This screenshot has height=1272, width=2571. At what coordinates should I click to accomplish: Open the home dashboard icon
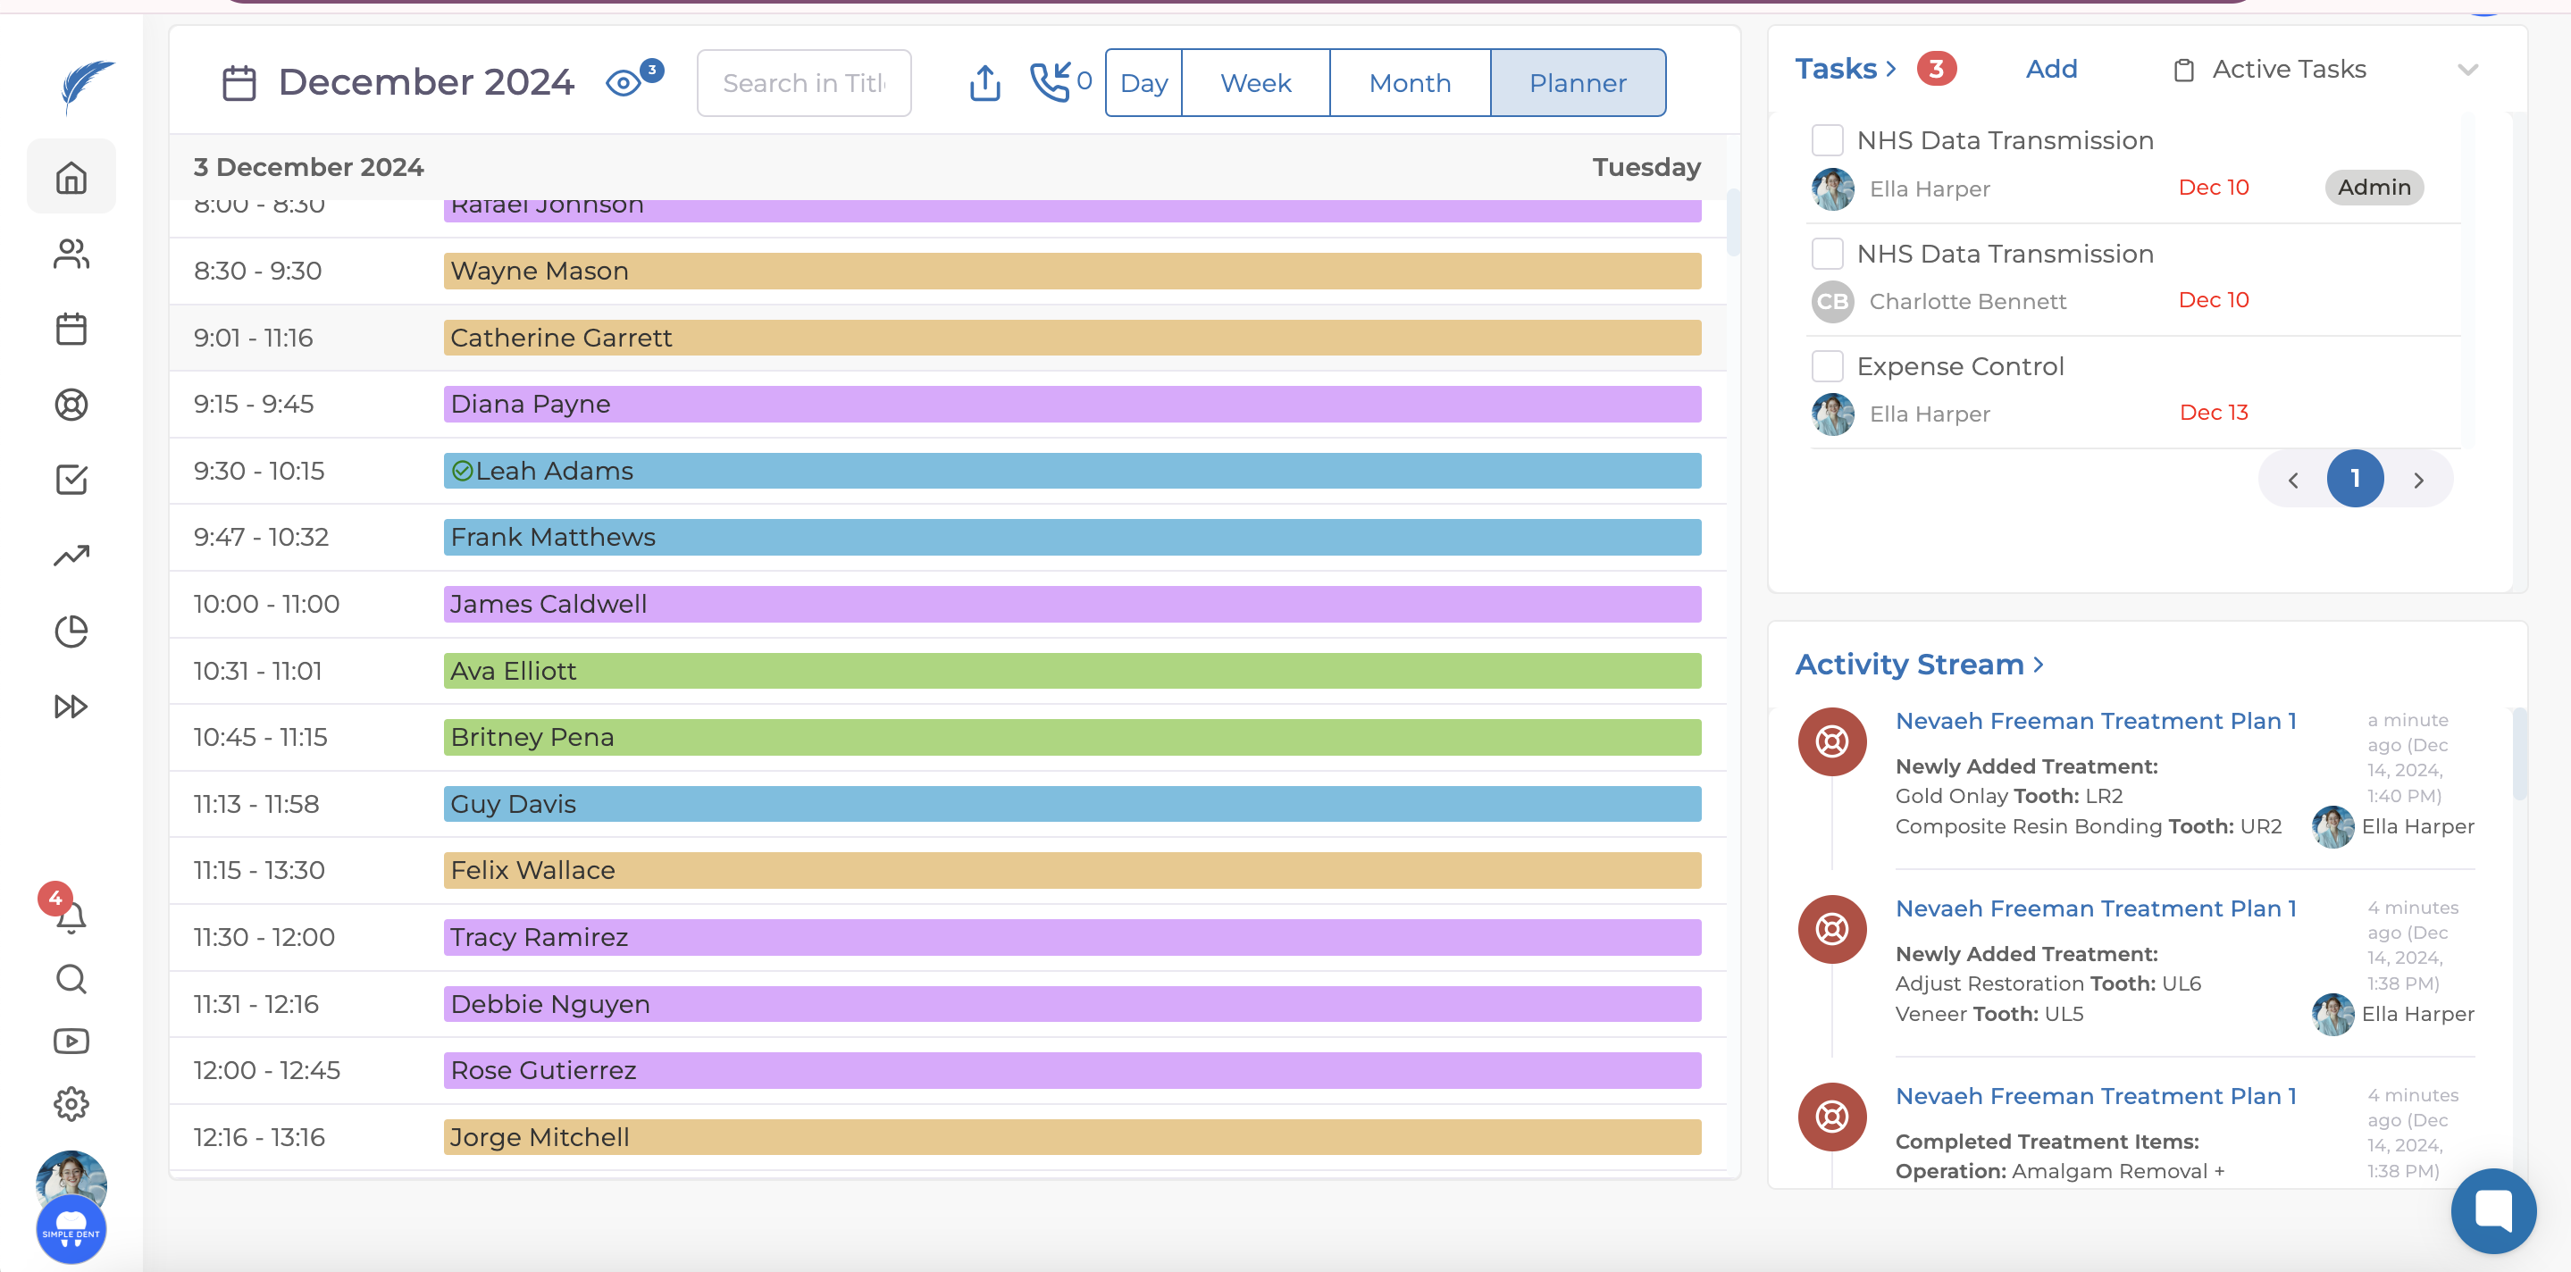tap(71, 178)
